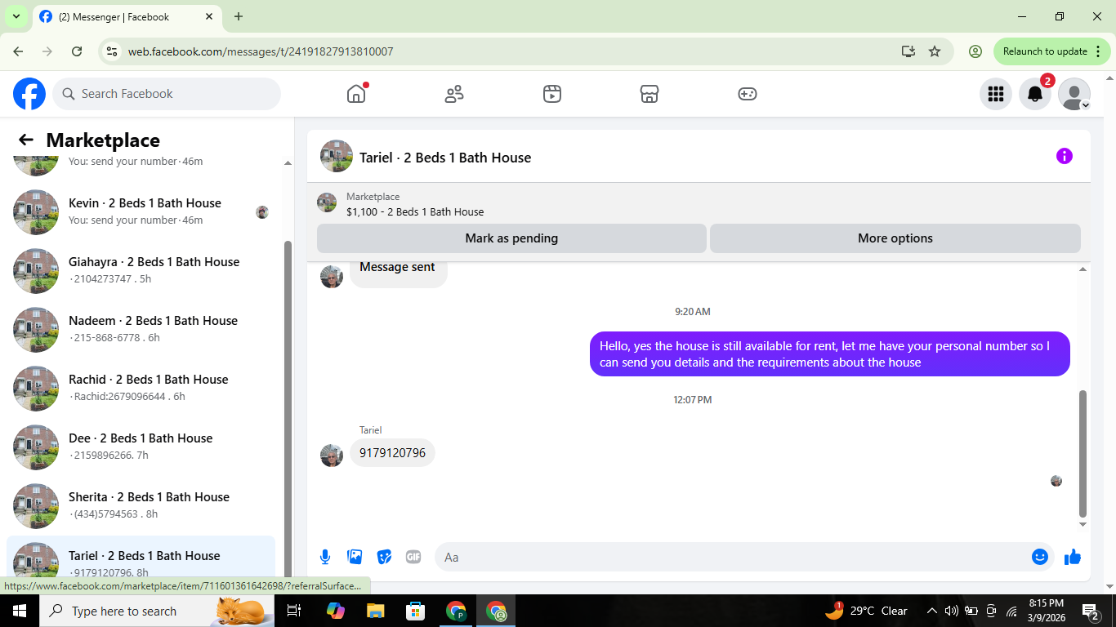
Task: Go to Facebook home via logo
Action: pyautogui.click(x=29, y=94)
